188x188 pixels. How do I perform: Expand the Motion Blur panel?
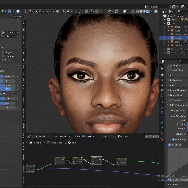(178, 70)
